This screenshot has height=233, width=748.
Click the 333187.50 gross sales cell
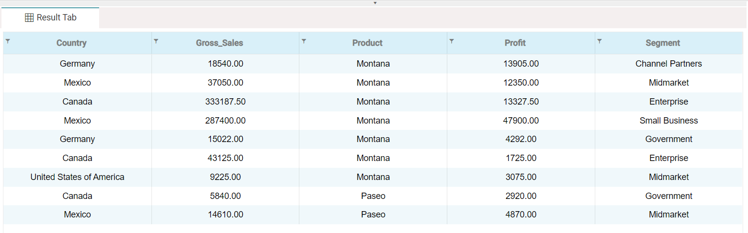(225, 102)
